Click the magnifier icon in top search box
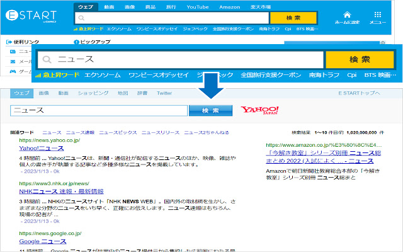Viewport: 403px width, 252px height. click(x=80, y=18)
